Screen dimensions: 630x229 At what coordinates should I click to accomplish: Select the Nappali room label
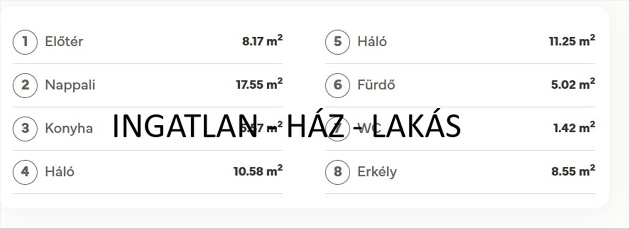[x=70, y=85]
